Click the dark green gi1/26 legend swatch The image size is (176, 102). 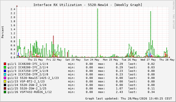pyautogui.click(x=5, y=92)
